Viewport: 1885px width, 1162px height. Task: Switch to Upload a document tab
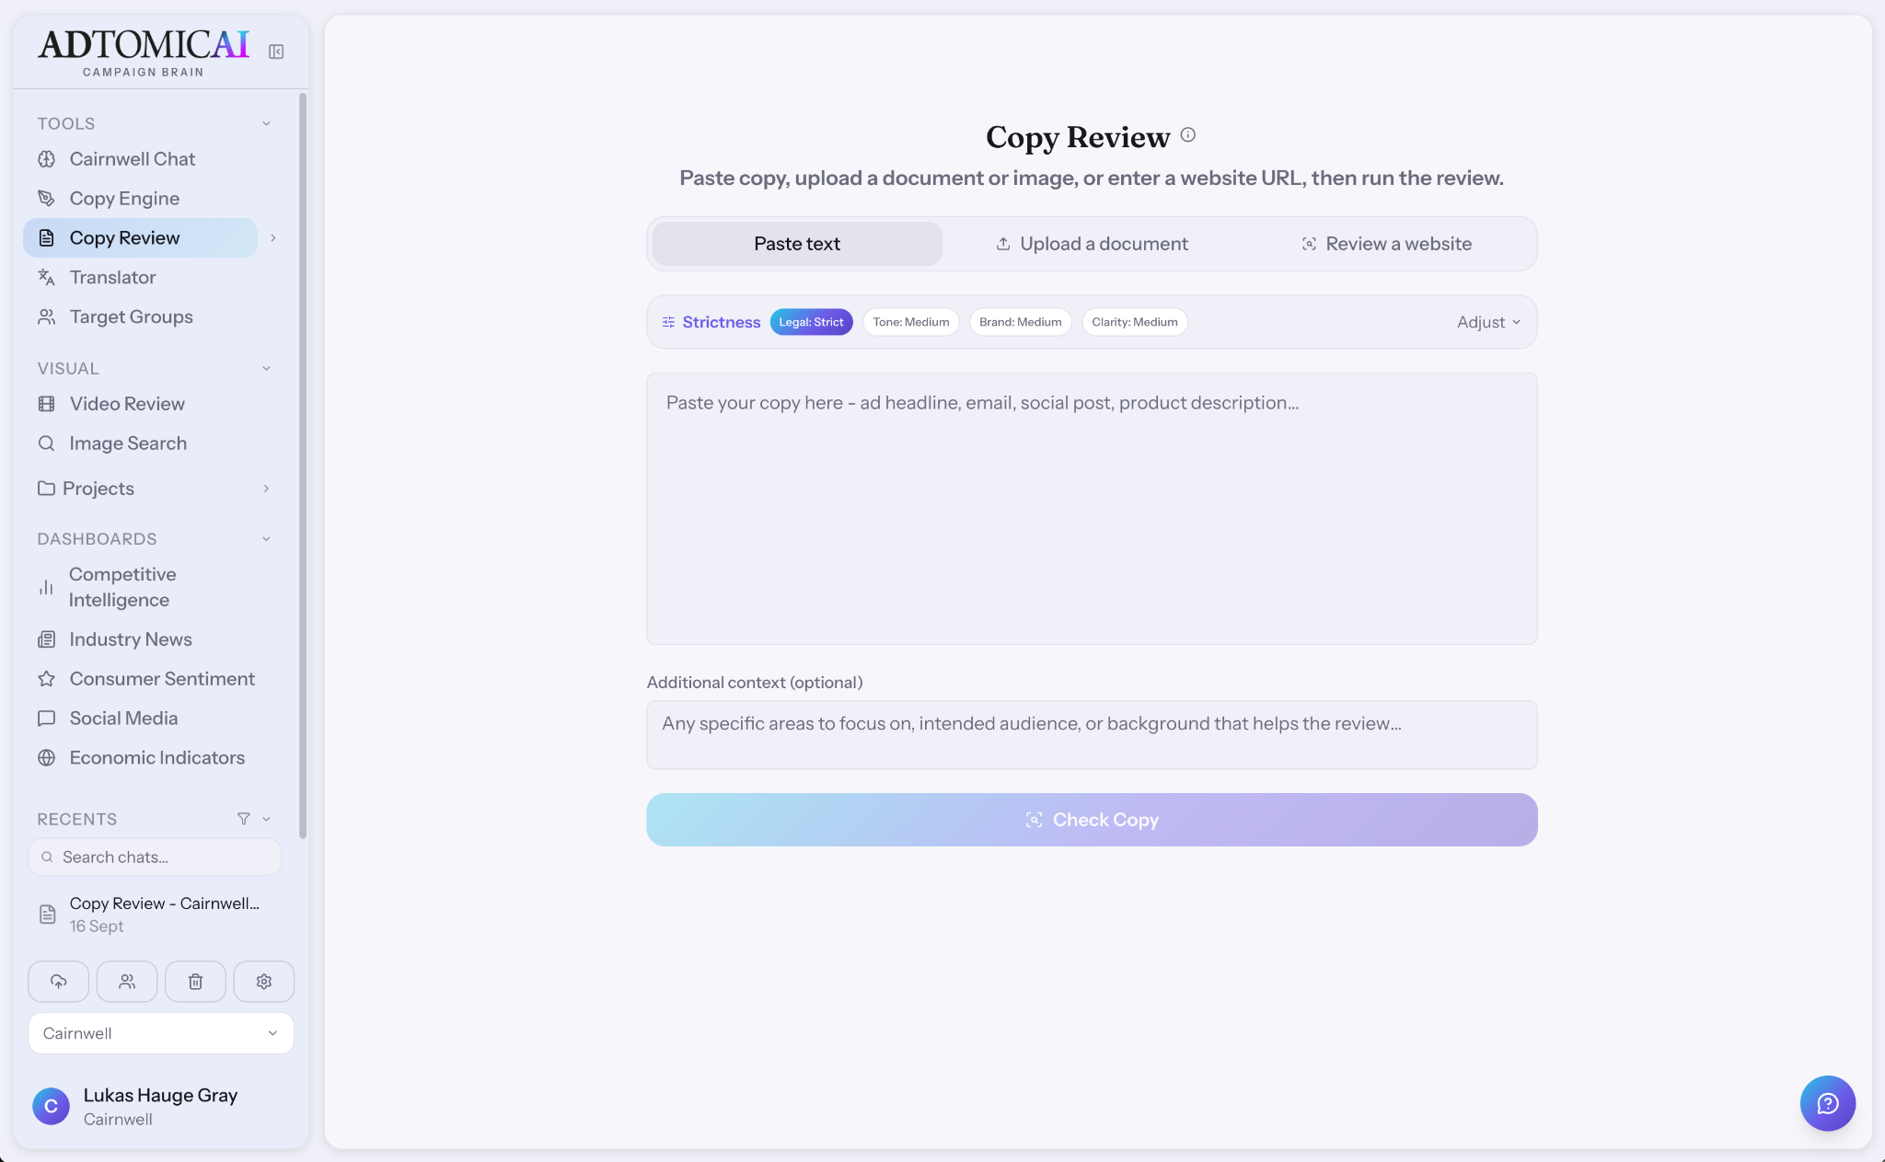pos(1093,244)
